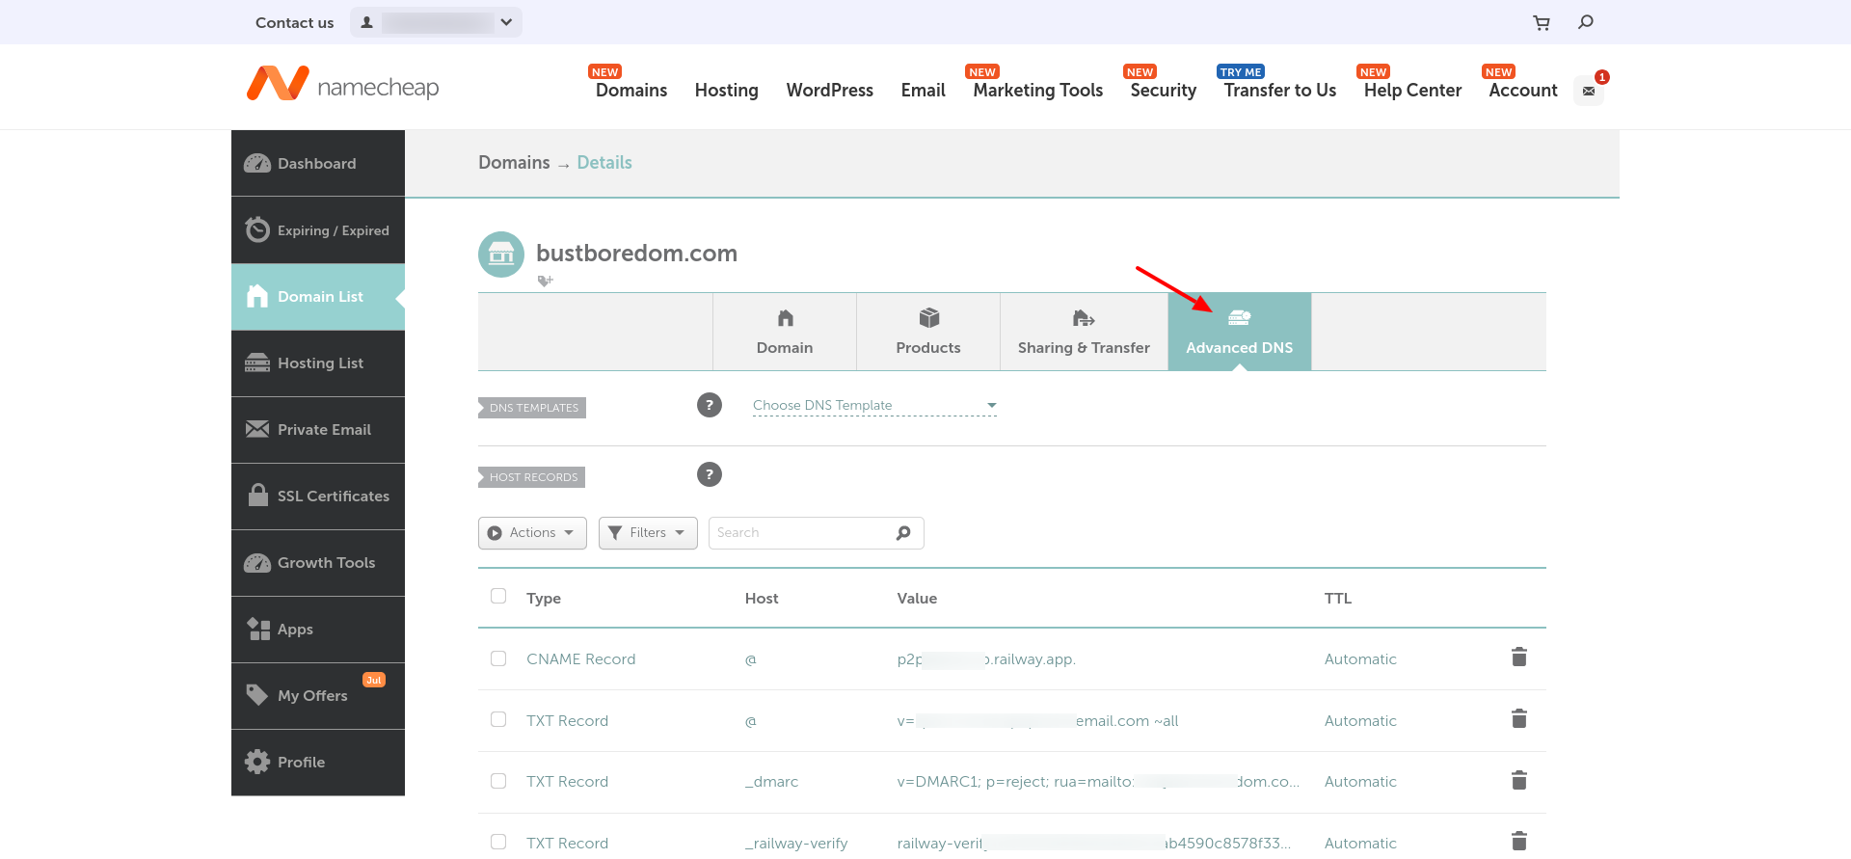Image resolution: width=1851 pixels, height=859 pixels.
Task: Click the _railway-verify host cell
Action: point(796,843)
